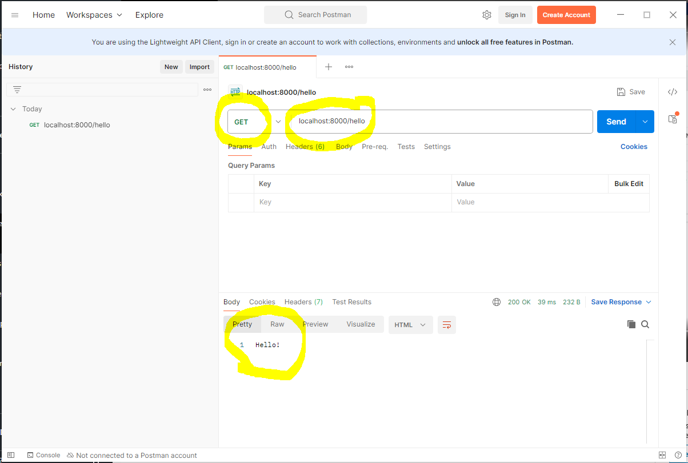Click the Save request button

tap(631, 92)
